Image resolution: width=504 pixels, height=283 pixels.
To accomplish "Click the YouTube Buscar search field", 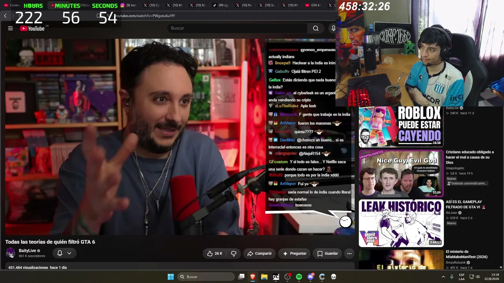I will coord(237,28).
